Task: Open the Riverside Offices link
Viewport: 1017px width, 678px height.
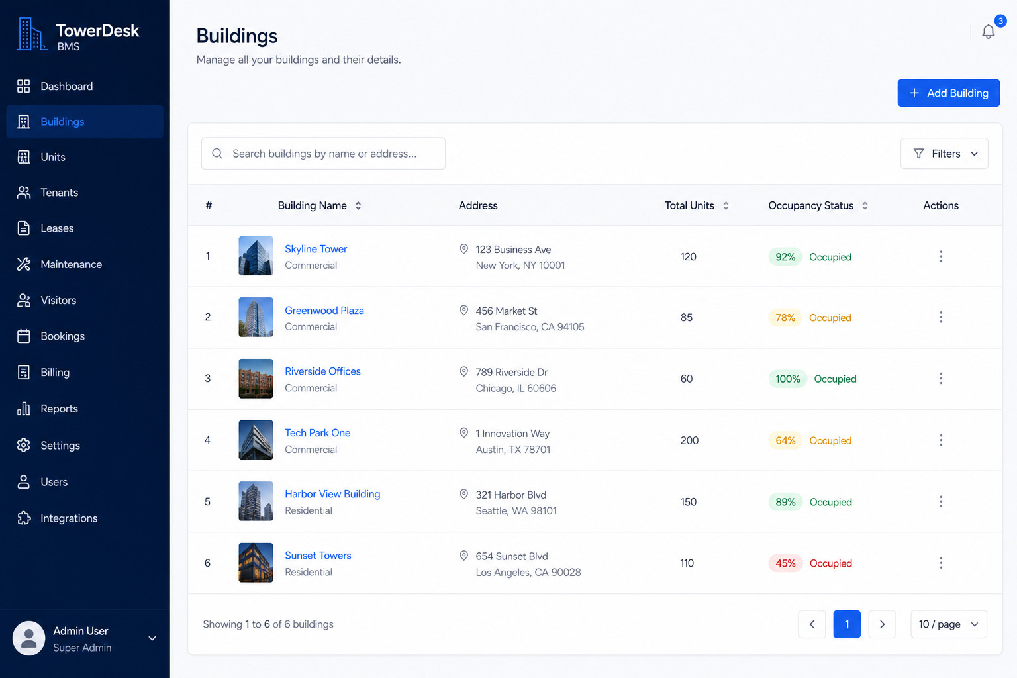Action: 322,371
